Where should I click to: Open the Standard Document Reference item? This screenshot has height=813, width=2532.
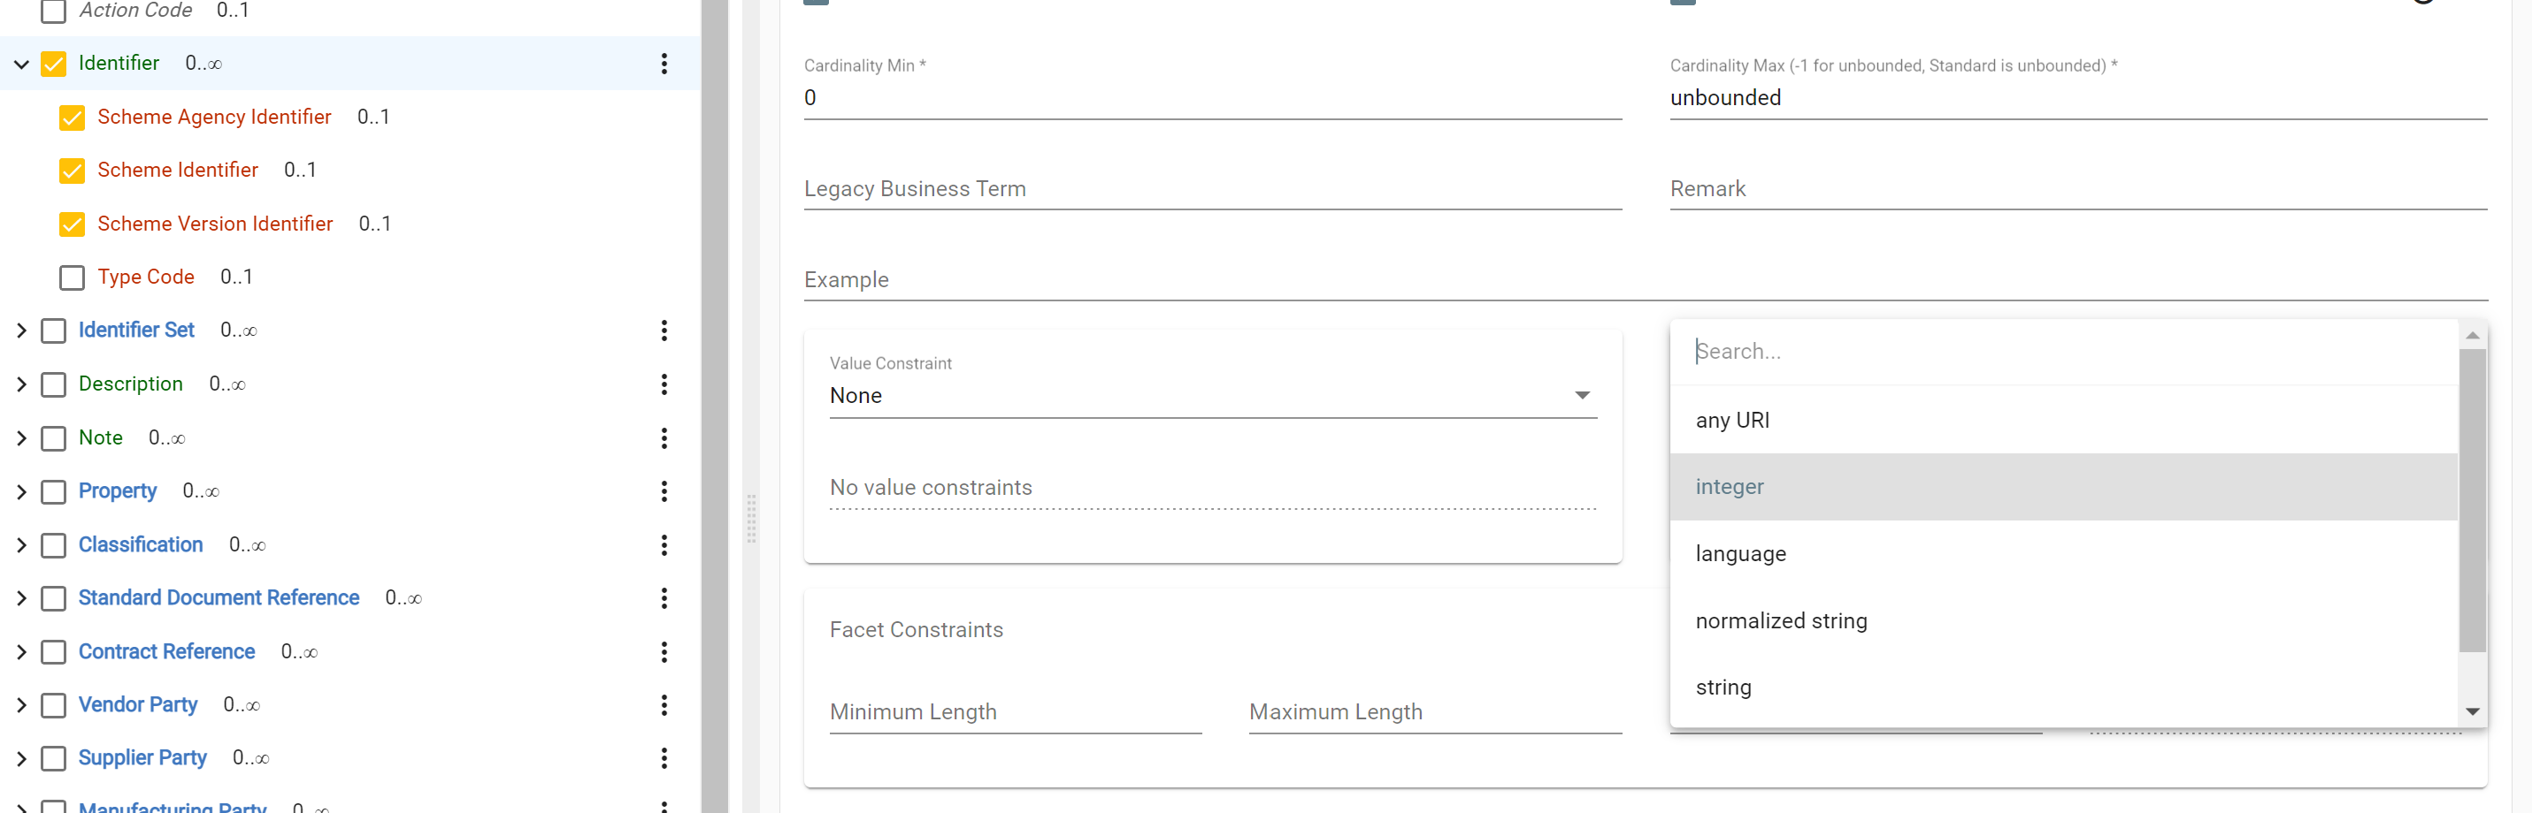(x=218, y=598)
